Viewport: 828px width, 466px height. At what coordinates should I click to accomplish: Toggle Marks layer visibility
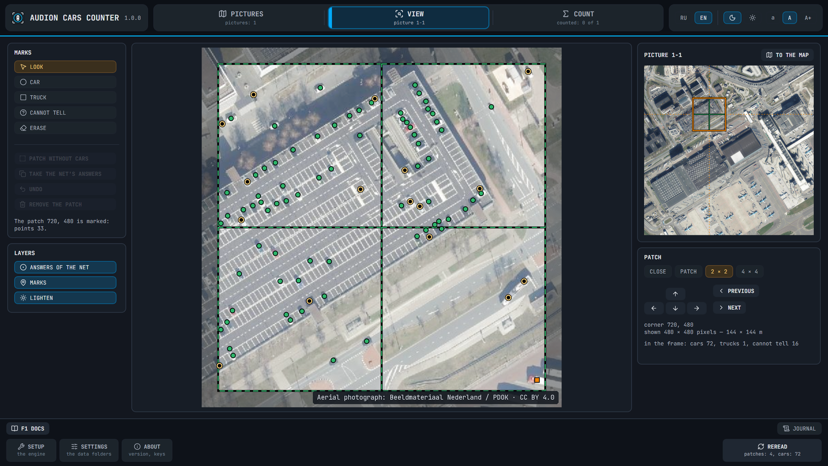tap(65, 282)
